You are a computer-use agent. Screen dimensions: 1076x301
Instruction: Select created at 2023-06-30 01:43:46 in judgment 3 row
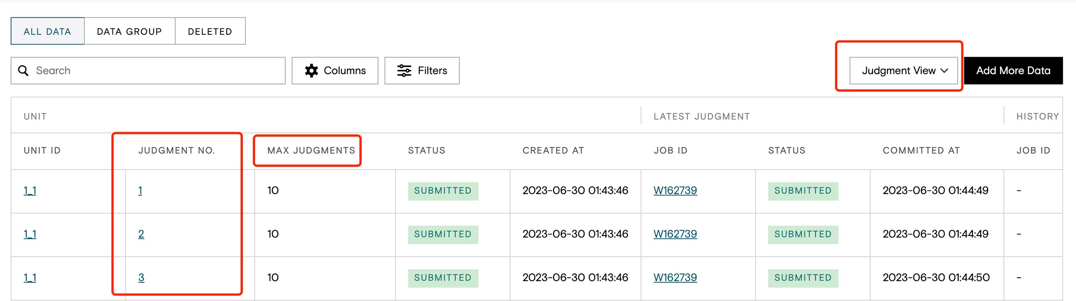coord(575,278)
